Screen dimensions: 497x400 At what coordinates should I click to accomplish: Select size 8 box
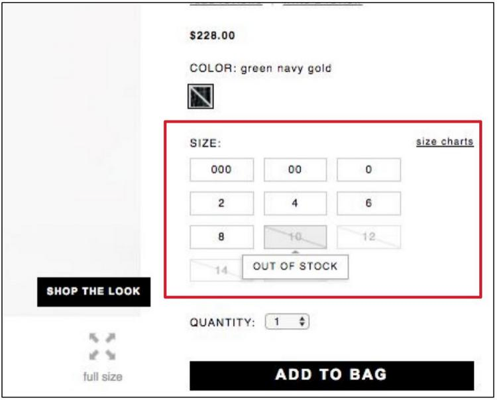tap(221, 237)
